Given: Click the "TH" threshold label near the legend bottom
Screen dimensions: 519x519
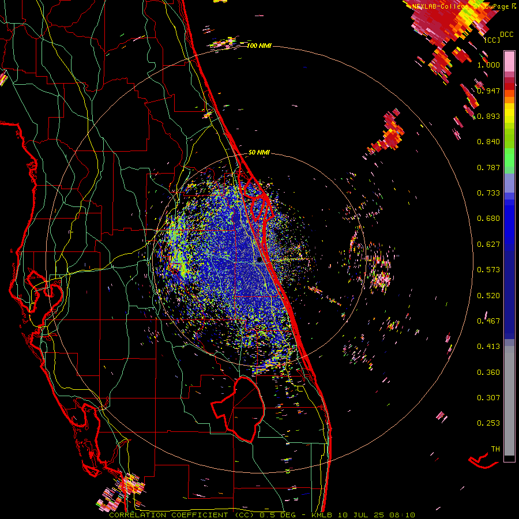Looking at the screenshot, I should [x=495, y=449].
